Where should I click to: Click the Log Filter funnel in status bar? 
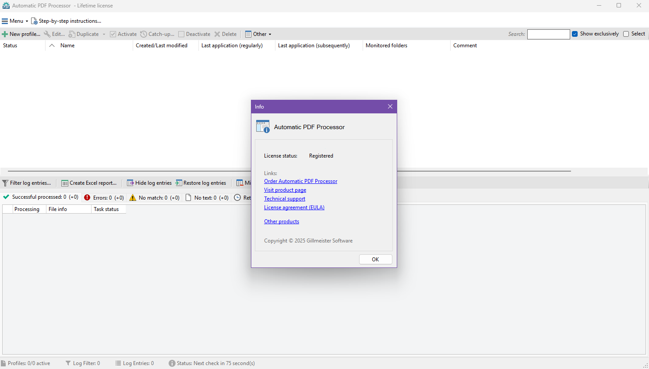coord(68,363)
